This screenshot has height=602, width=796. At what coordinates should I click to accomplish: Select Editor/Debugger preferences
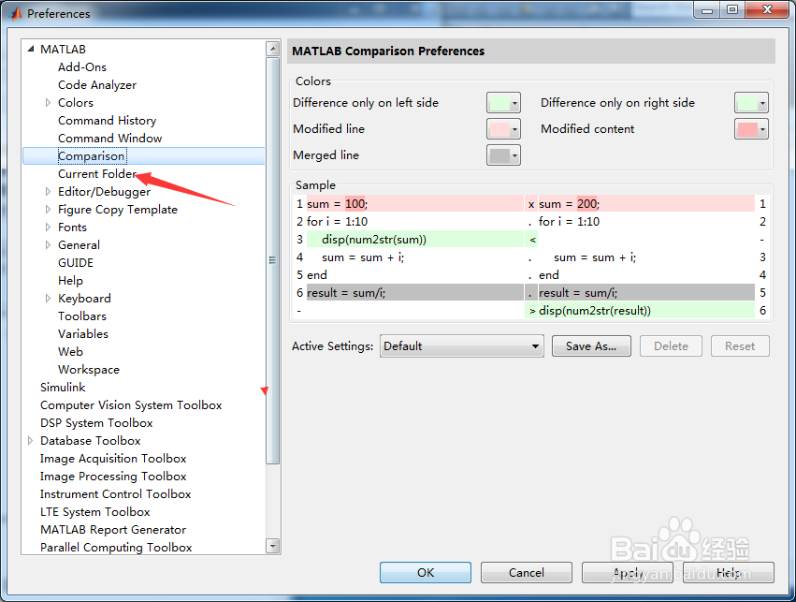pyautogui.click(x=104, y=192)
